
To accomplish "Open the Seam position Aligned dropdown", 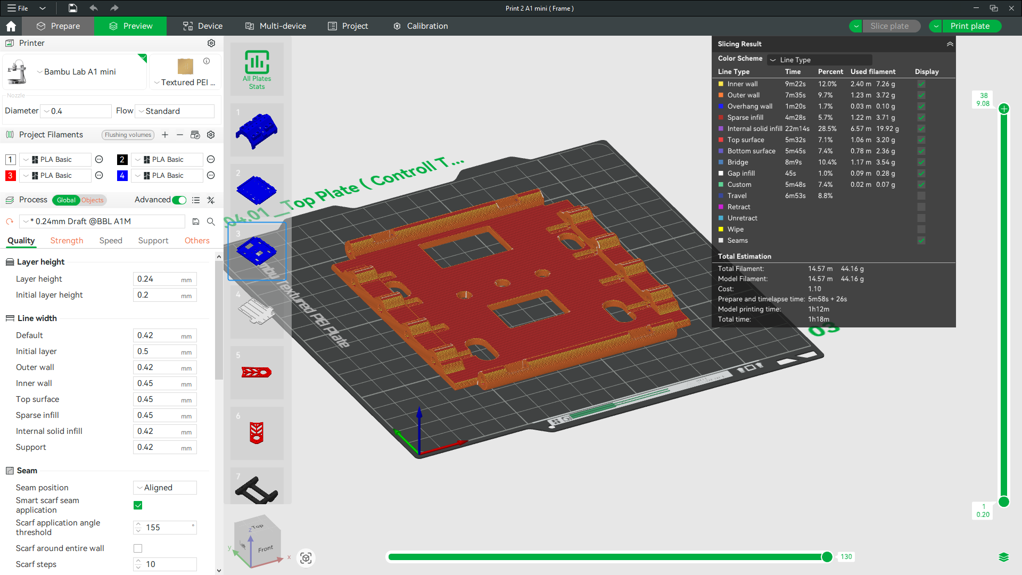I will (165, 488).
